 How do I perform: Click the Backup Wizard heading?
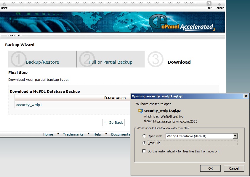click(20, 45)
